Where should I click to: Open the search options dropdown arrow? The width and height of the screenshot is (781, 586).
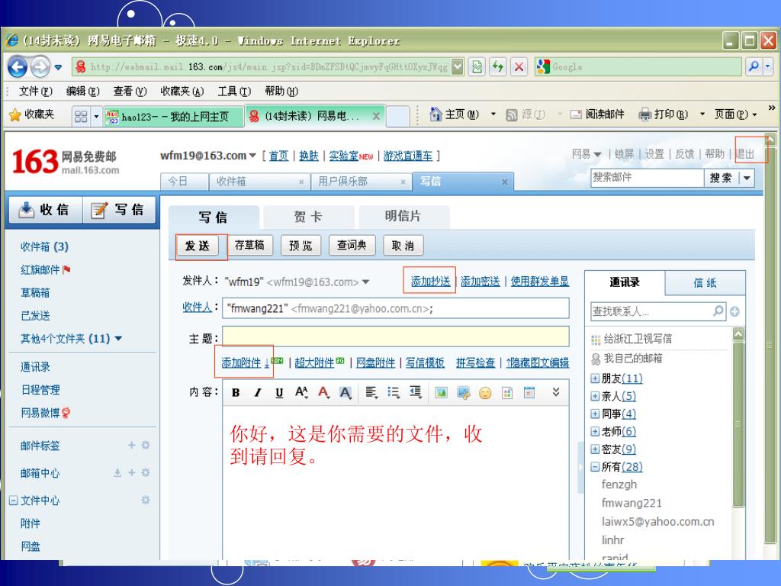click(x=747, y=178)
